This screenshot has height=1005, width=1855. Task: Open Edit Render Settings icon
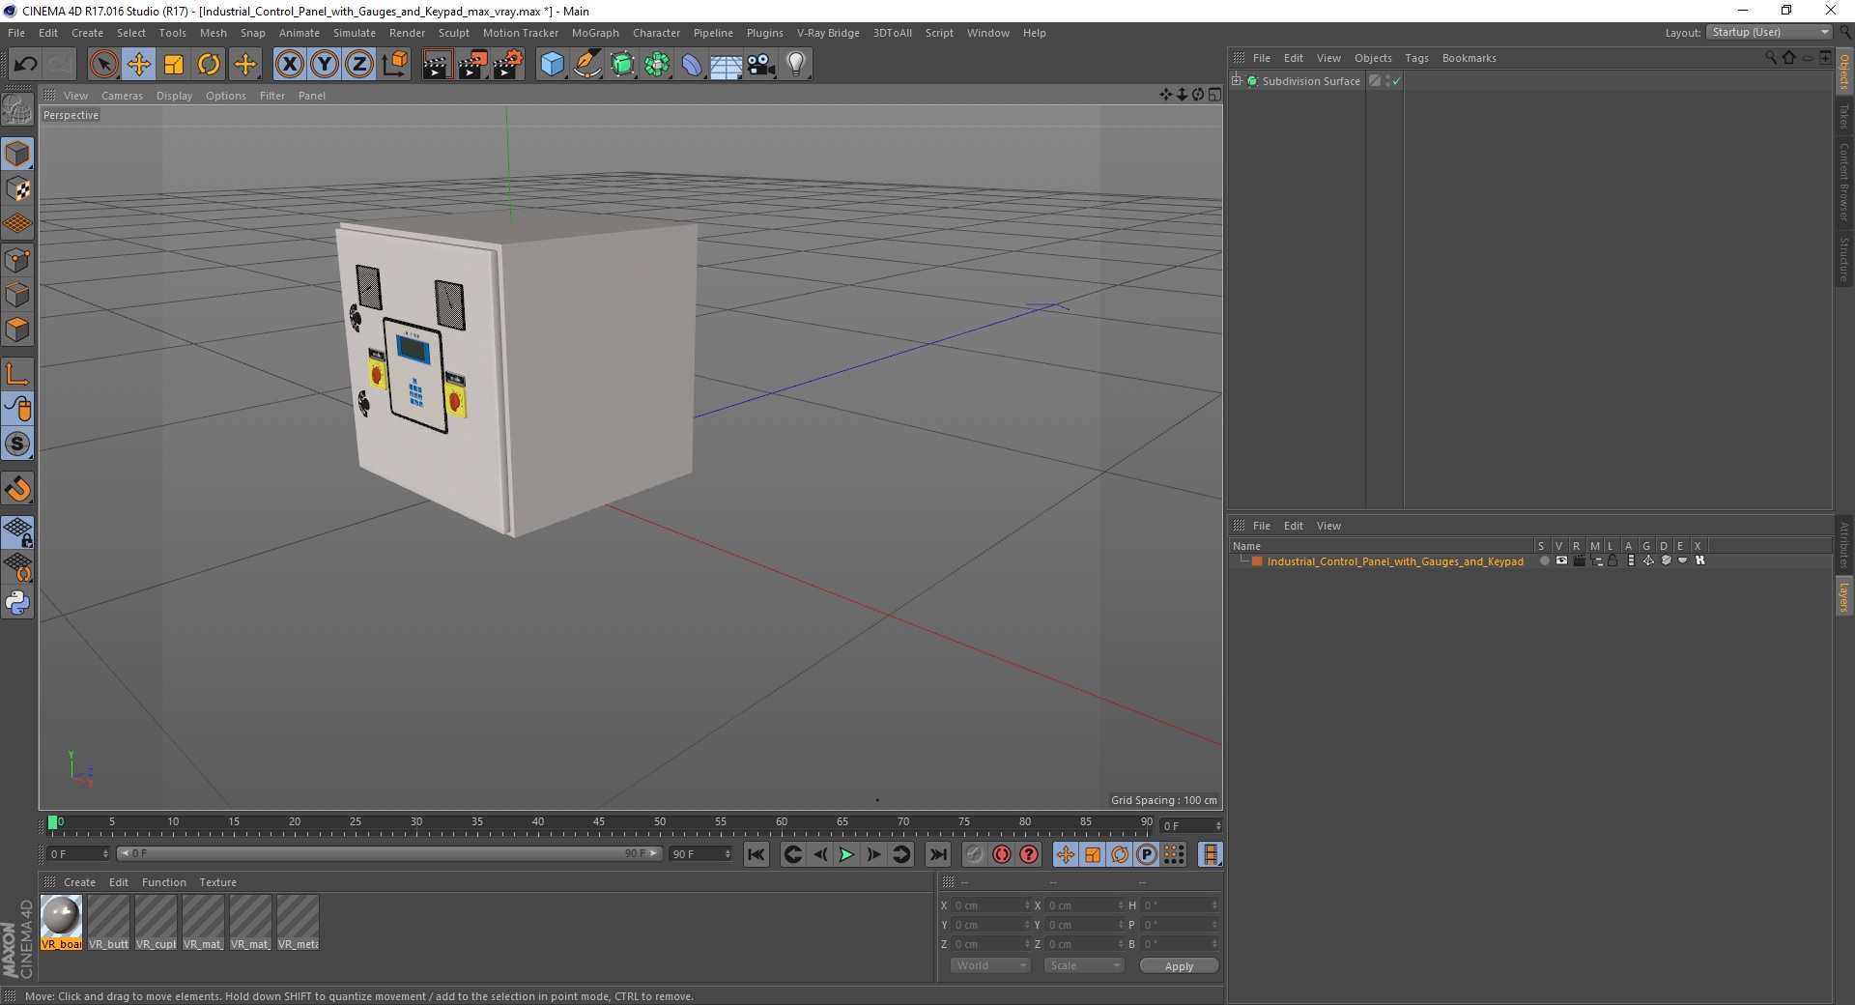(508, 65)
